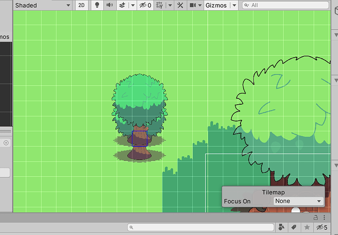Select the lower tree trunk with shadow
338x235 pixels.
(x=140, y=155)
